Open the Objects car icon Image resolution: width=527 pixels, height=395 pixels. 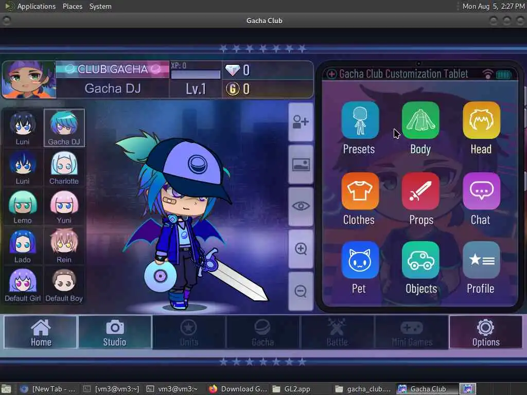click(x=420, y=260)
